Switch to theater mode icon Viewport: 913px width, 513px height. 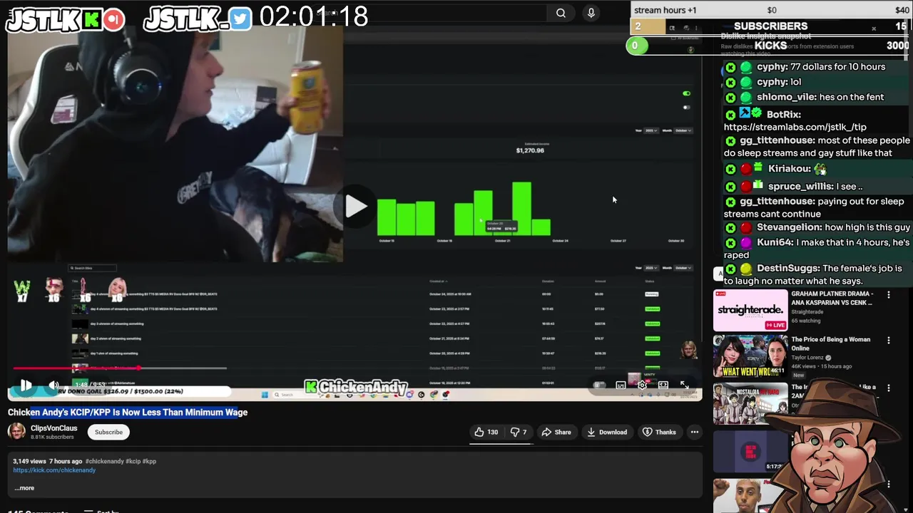click(663, 385)
